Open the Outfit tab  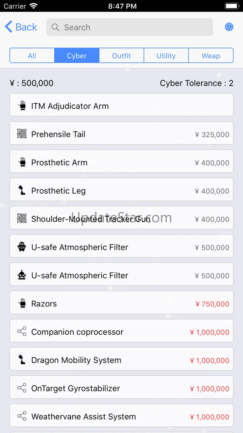click(121, 56)
